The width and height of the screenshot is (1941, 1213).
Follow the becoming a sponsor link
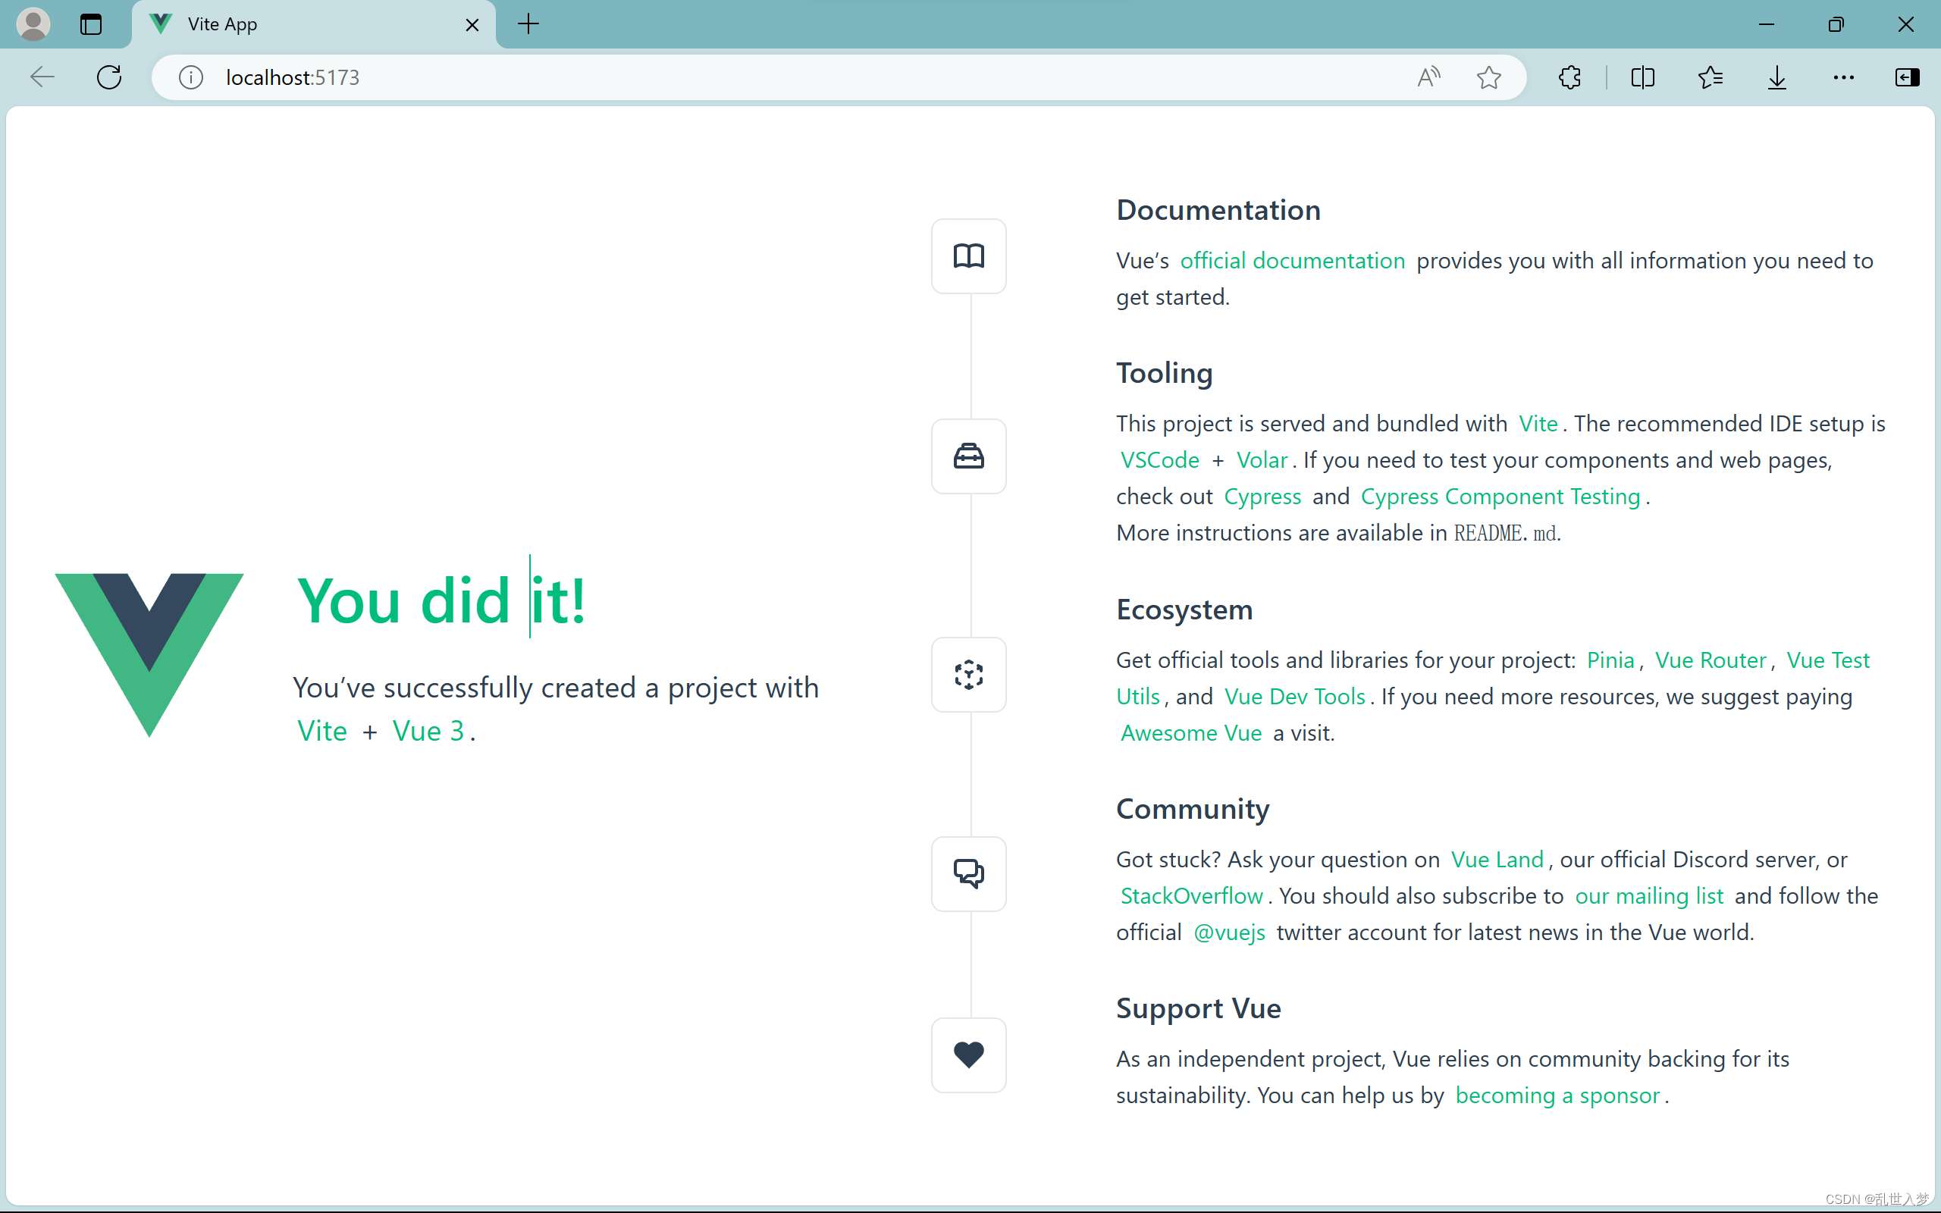(1557, 1095)
